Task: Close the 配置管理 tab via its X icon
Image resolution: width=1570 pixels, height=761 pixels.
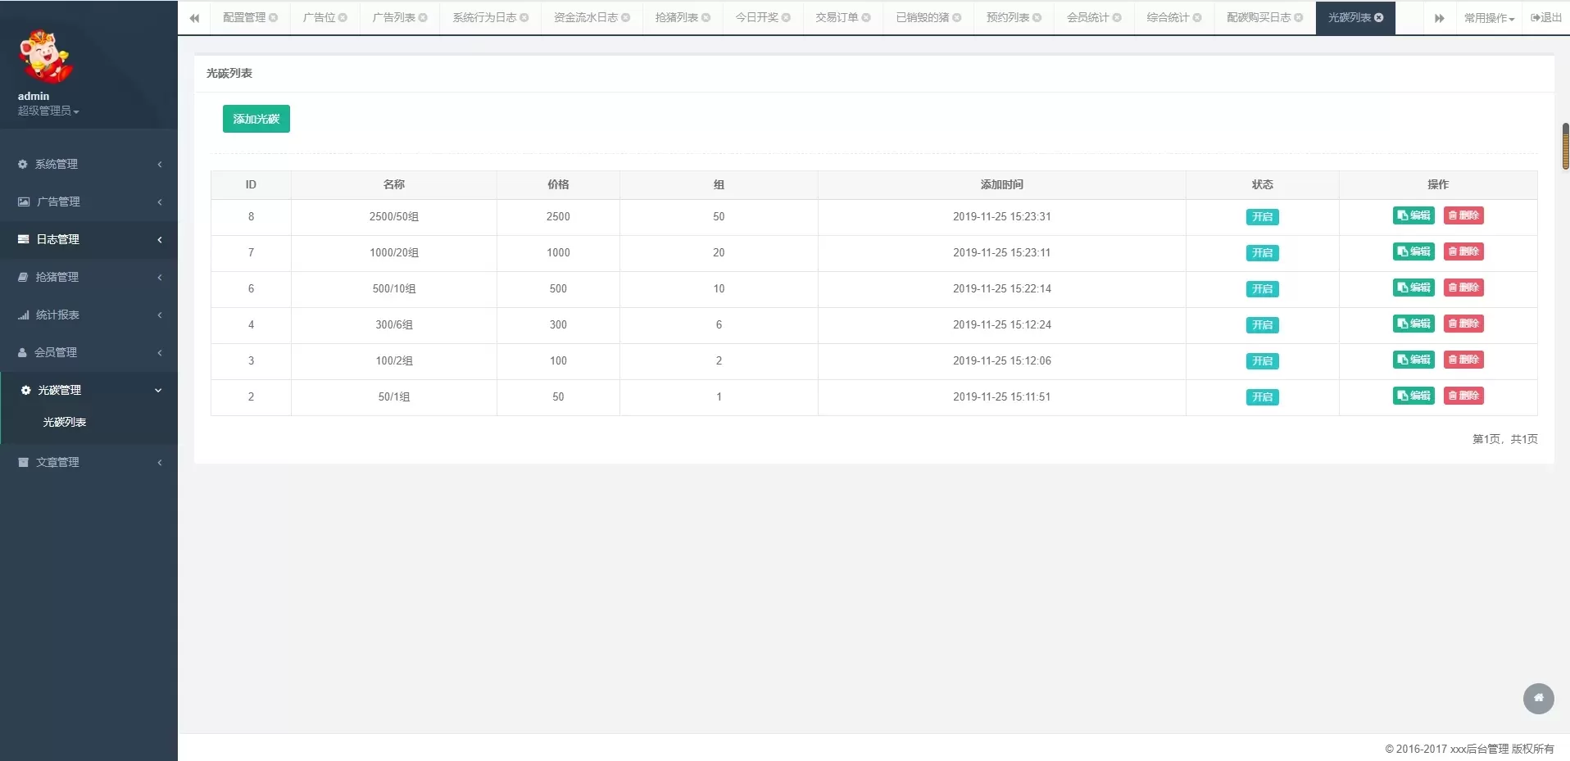Action: click(x=274, y=17)
